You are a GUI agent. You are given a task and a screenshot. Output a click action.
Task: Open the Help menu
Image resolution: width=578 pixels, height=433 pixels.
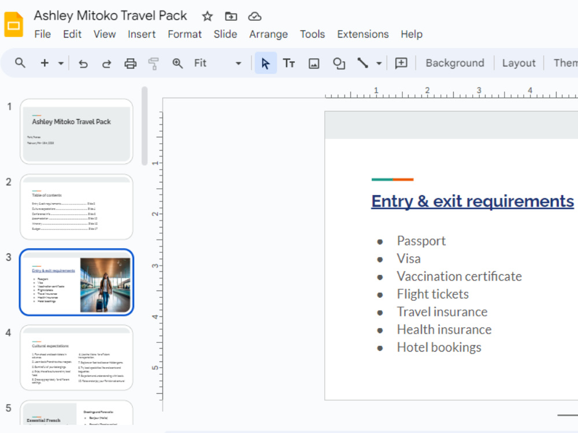pos(412,34)
